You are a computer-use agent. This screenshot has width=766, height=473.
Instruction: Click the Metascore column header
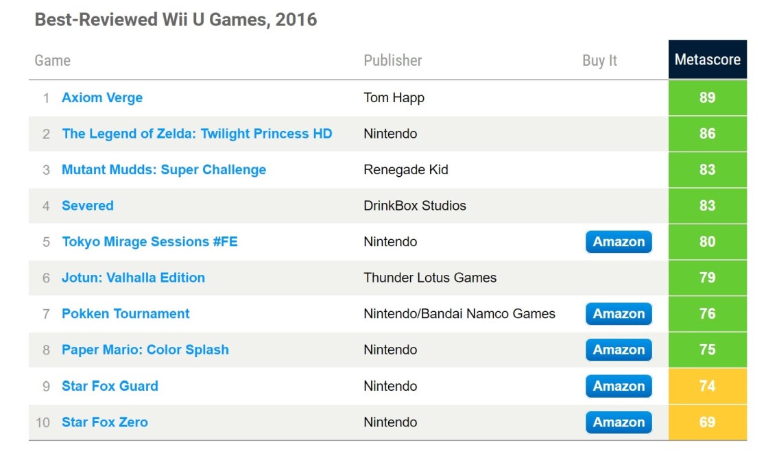tap(707, 60)
